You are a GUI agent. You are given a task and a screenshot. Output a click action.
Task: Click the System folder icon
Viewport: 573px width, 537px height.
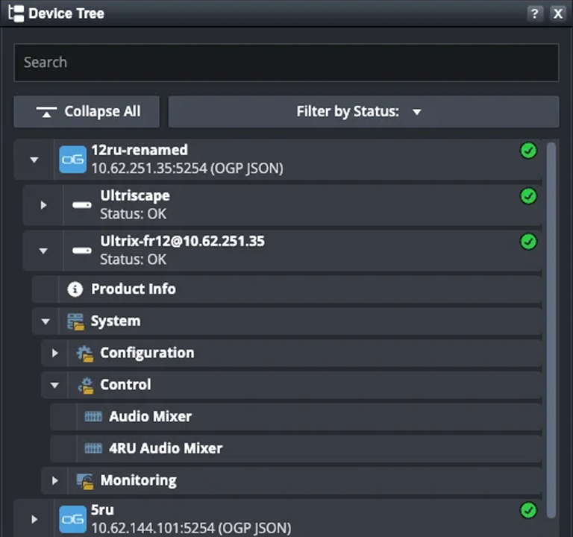pyautogui.click(x=75, y=321)
